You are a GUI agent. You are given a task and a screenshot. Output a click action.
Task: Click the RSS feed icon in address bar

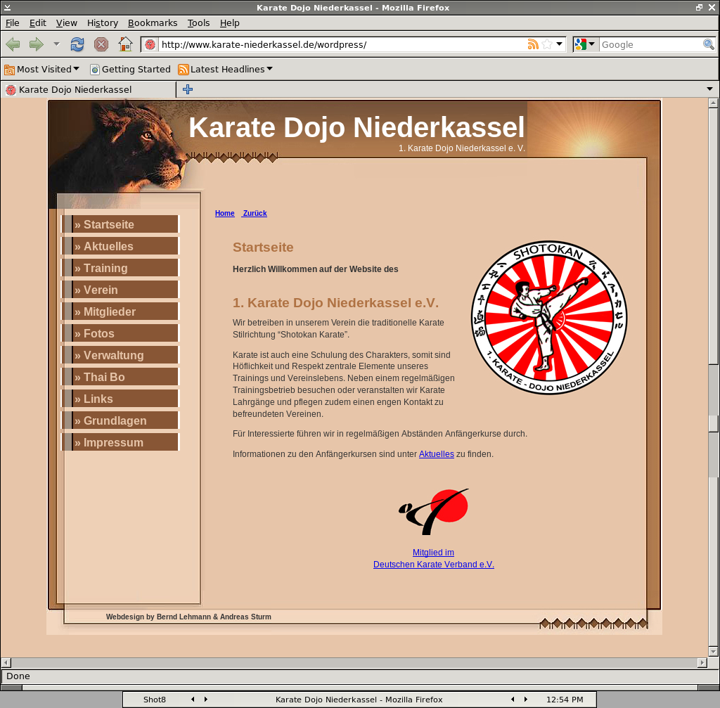tap(533, 44)
